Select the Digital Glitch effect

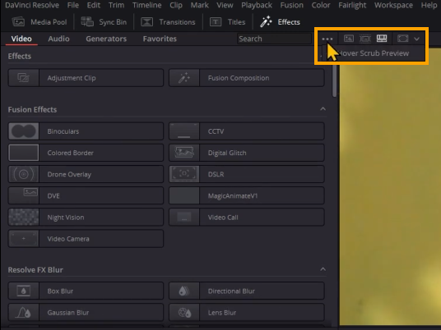tap(247, 153)
